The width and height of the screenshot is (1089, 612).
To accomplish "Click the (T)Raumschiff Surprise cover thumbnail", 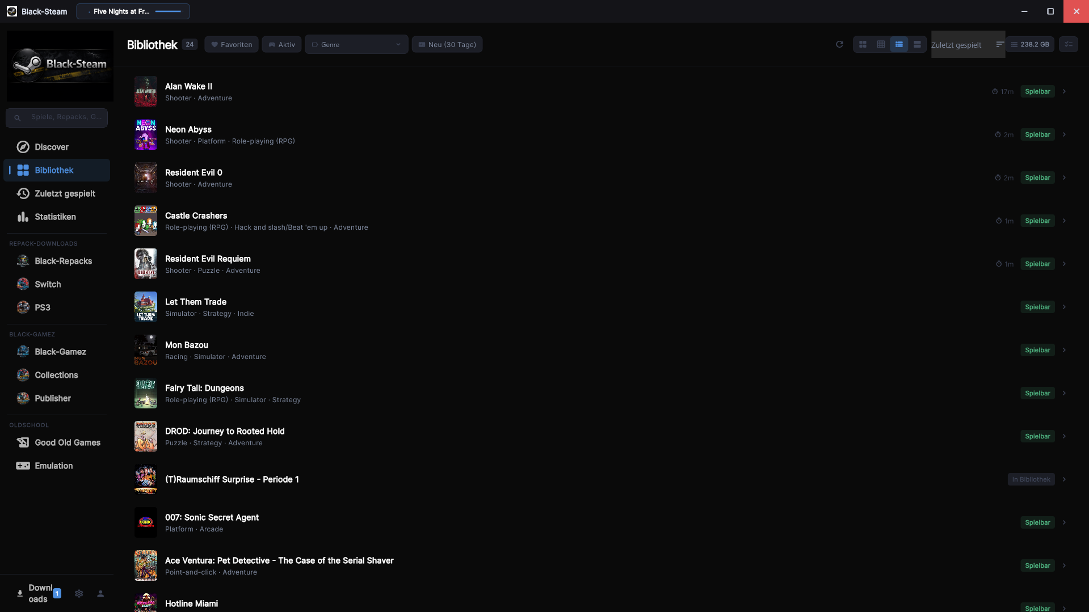I will 146,479.
